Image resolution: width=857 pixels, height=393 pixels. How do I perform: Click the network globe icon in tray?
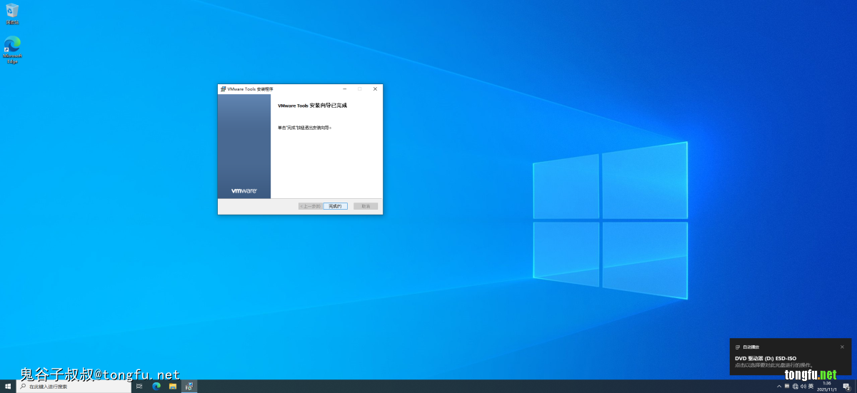pos(795,386)
